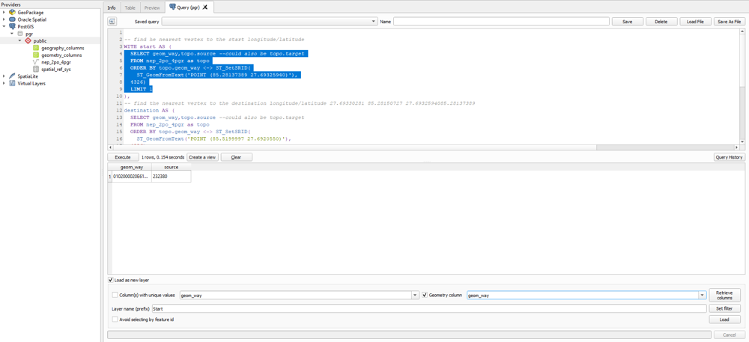Click the nep_2po_4pgr line layer icon
The image size is (749, 342).
coord(35,62)
